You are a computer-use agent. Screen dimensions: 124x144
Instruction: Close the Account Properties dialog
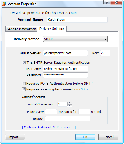tap(116, 2)
